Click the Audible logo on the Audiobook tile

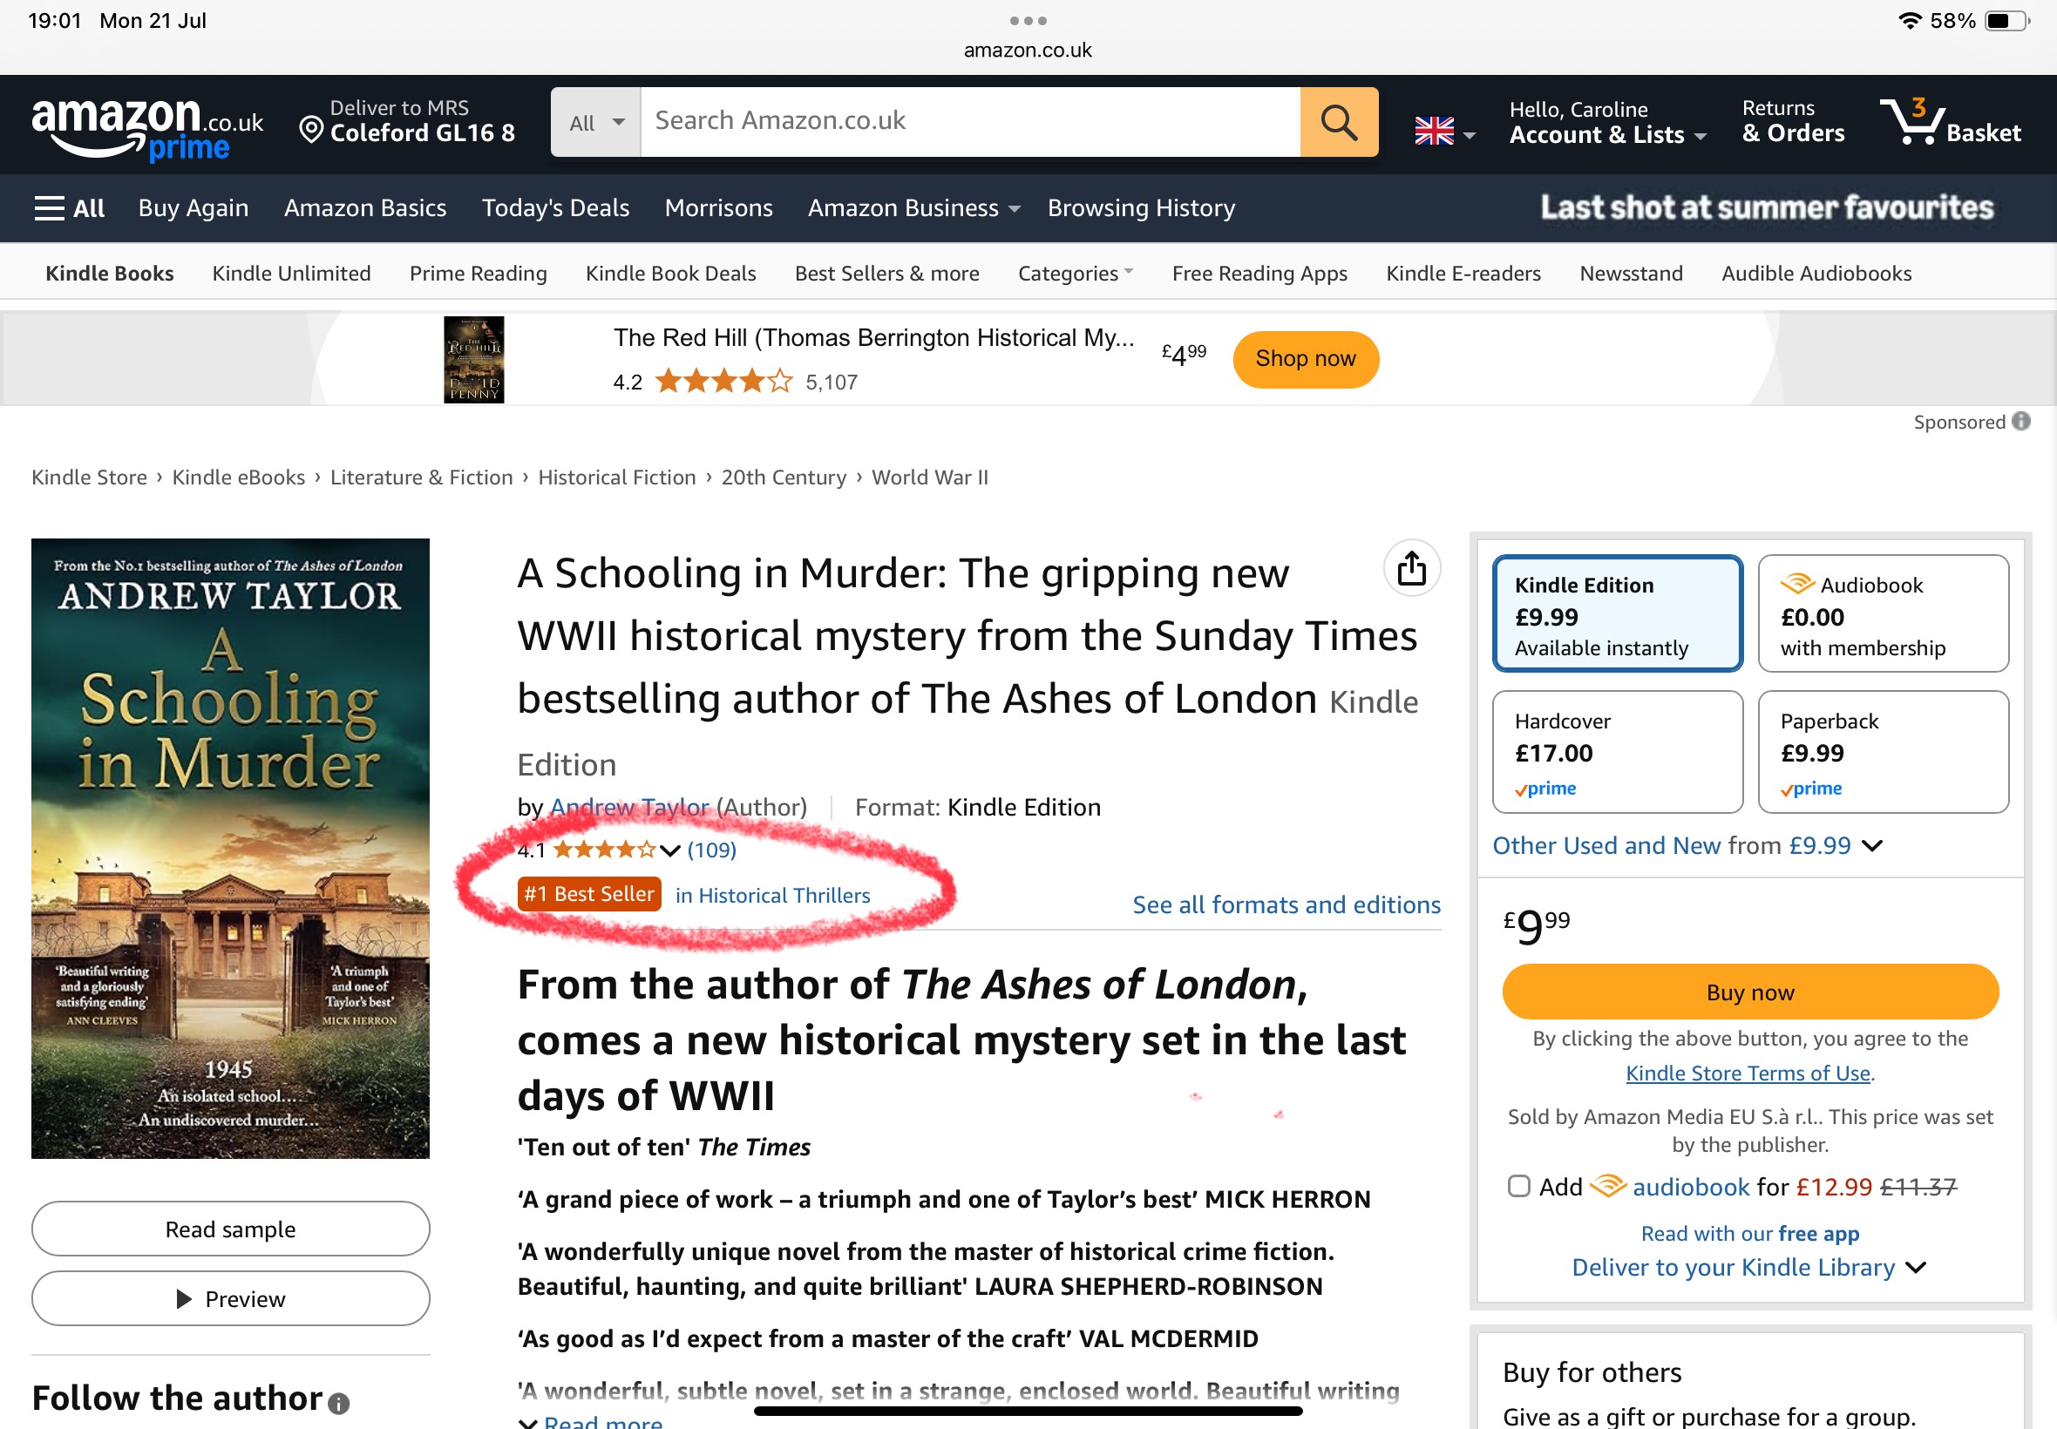[1800, 584]
